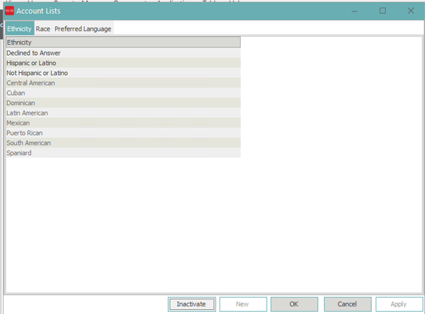Click the Ethnicity column header

pyautogui.click(x=122, y=42)
